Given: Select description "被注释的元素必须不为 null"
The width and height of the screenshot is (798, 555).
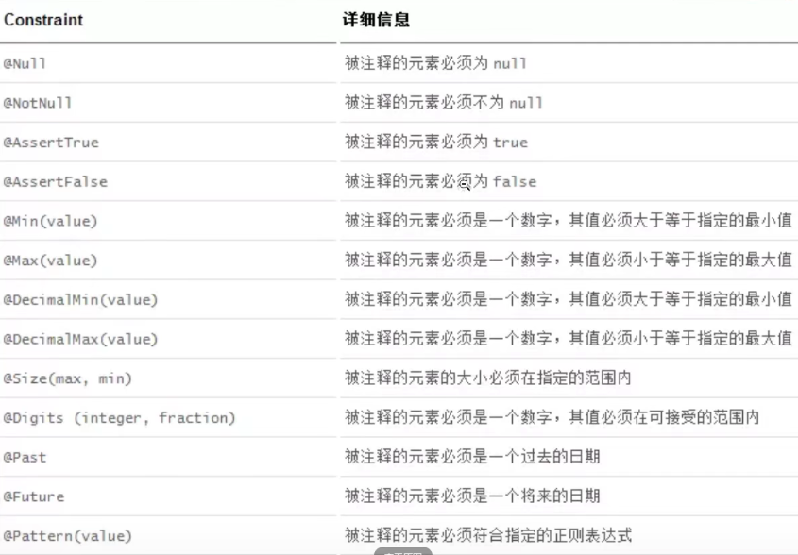Looking at the screenshot, I should [444, 102].
